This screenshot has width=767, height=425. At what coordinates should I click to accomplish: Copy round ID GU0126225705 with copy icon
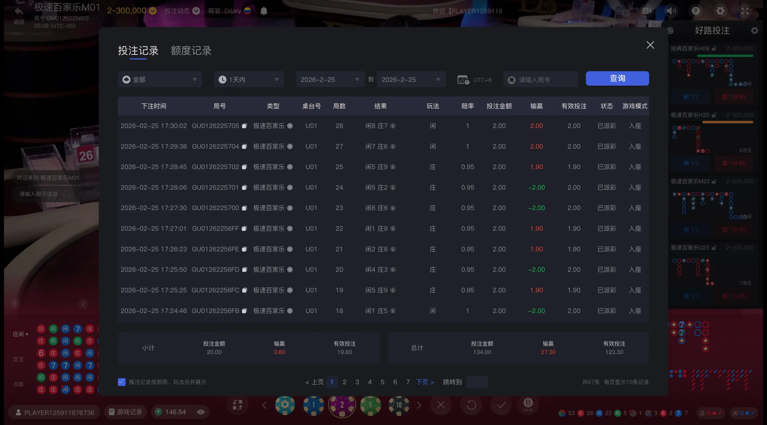244,126
